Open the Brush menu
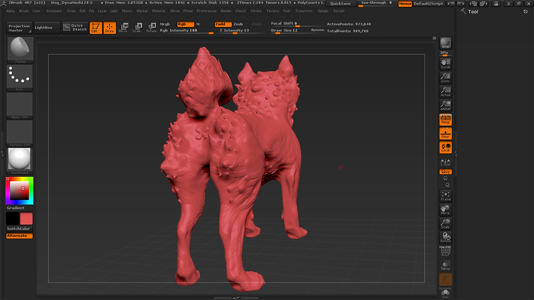The image size is (534, 300). coord(24,11)
